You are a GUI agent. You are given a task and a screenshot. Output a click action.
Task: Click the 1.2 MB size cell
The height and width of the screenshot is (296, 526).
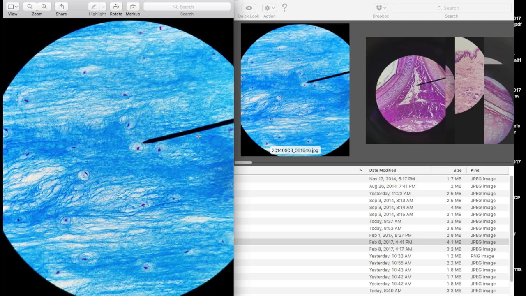coord(454,256)
